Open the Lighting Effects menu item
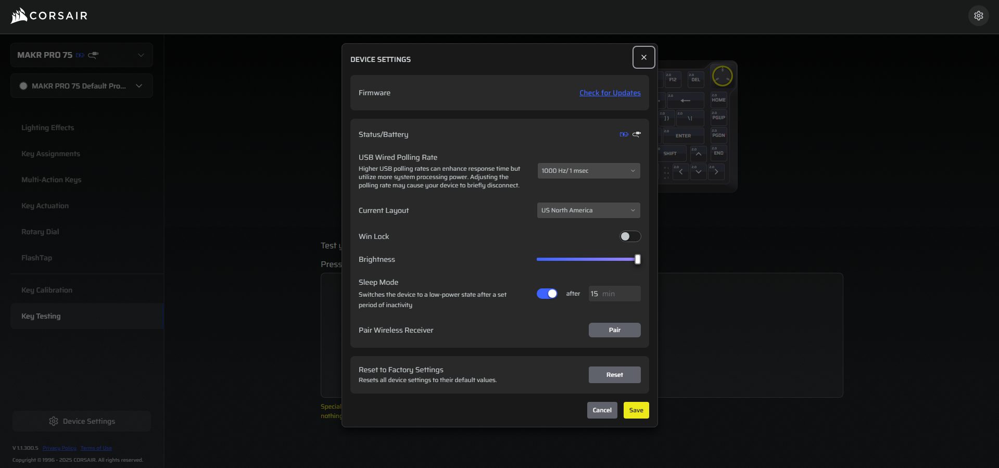 (48, 128)
